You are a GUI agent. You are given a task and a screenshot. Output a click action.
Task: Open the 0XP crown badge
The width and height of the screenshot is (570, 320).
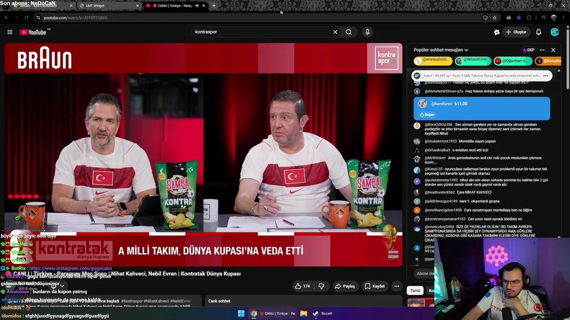point(528,50)
